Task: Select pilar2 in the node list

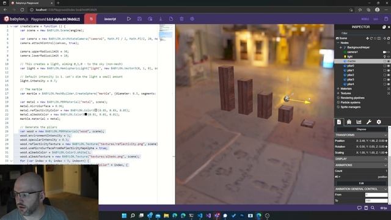Action: coord(351,75)
